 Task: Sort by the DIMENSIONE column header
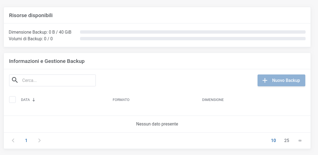point(213,100)
